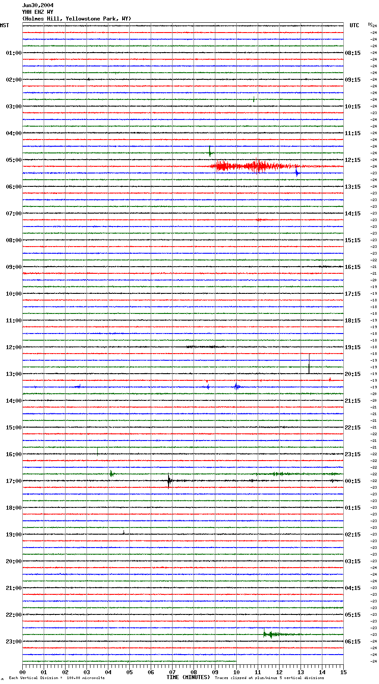Click the black event on the 17:00 trace

pos(169,481)
